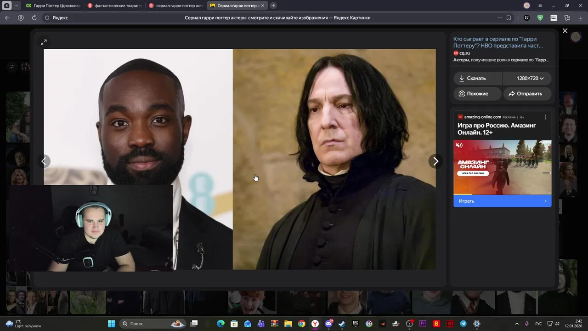Click the taskbar Поиск search box

pyautogui.click(x=153, y=324)
